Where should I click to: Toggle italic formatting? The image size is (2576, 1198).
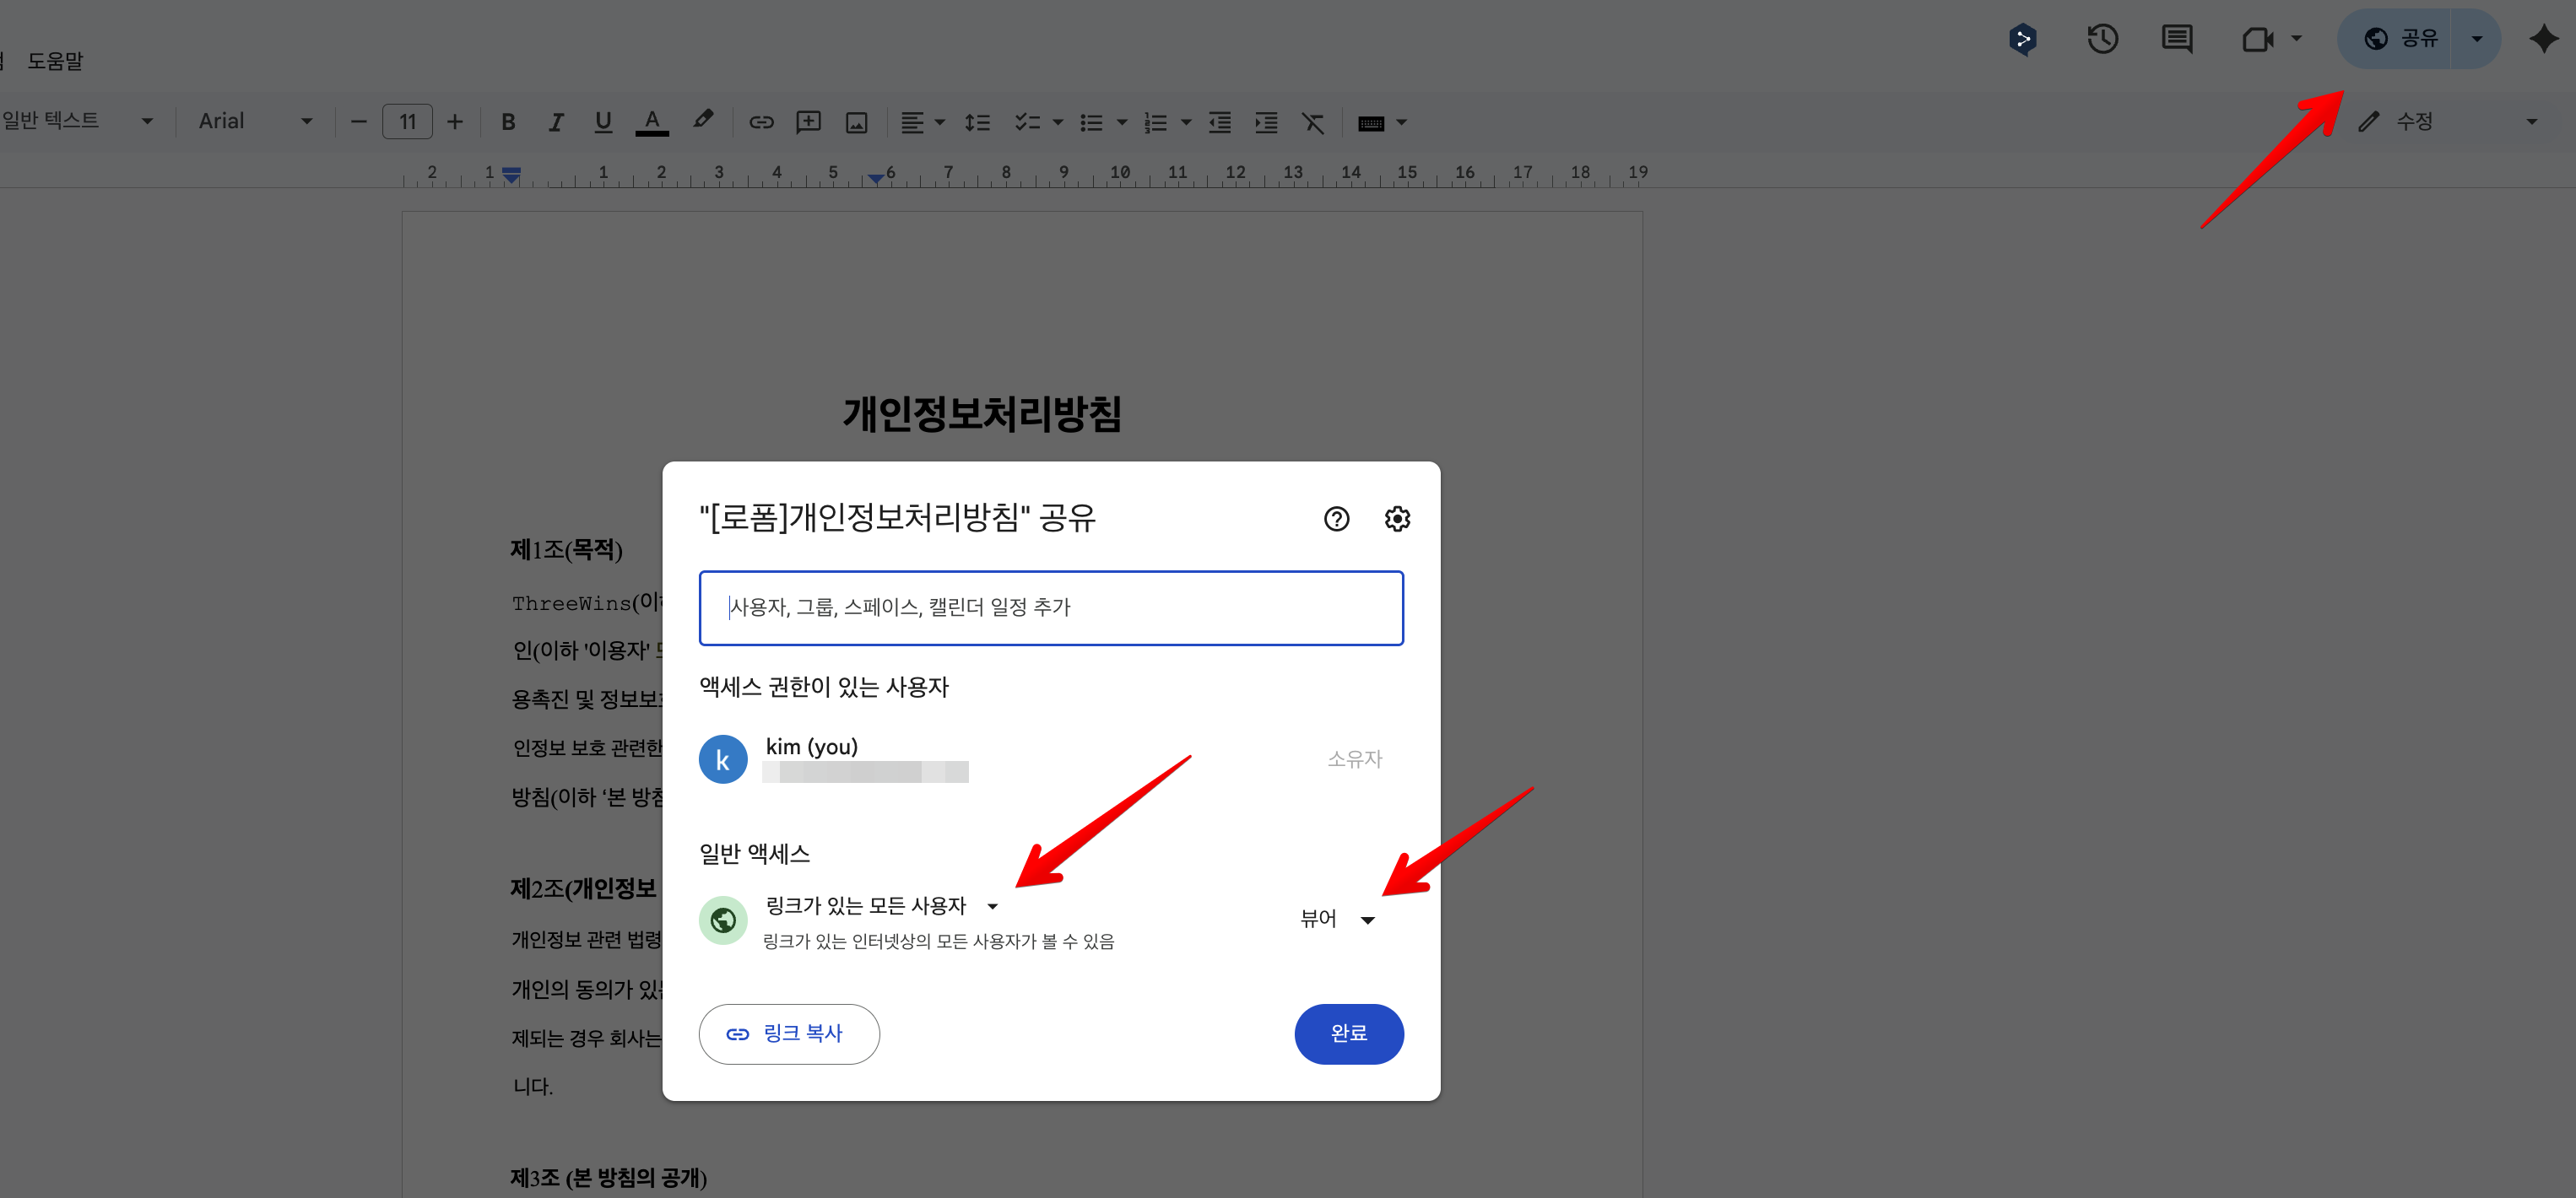click(556, 121)
